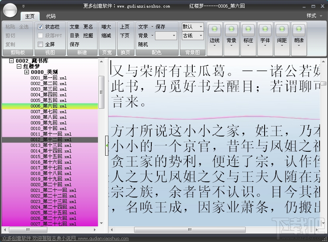Click 挖掘 button in 新建 group
The image size is (328, 242).
point(88,36)
